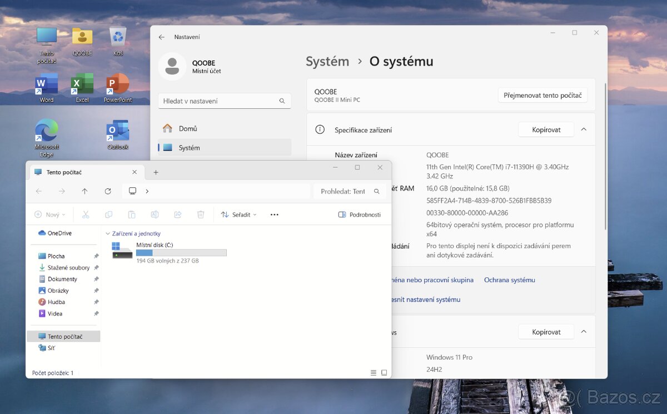The width and height of the screenshot is (667, 414).
Task: Open the QOOBE Místní účet profile
Action: coord(190,67)
